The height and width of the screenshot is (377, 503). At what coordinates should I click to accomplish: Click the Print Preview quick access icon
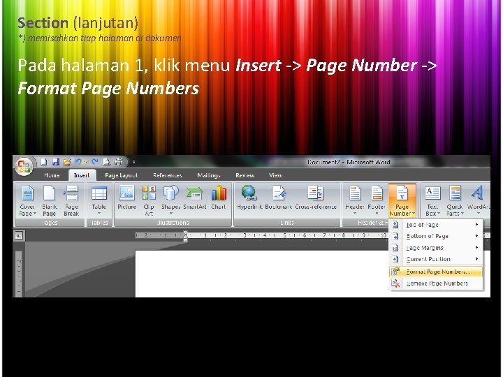pos(107,162)
